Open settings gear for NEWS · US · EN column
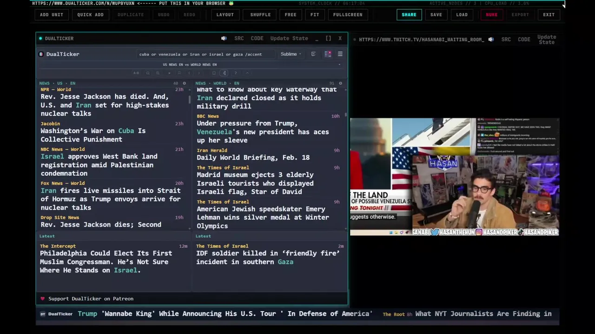 [184, 83]
